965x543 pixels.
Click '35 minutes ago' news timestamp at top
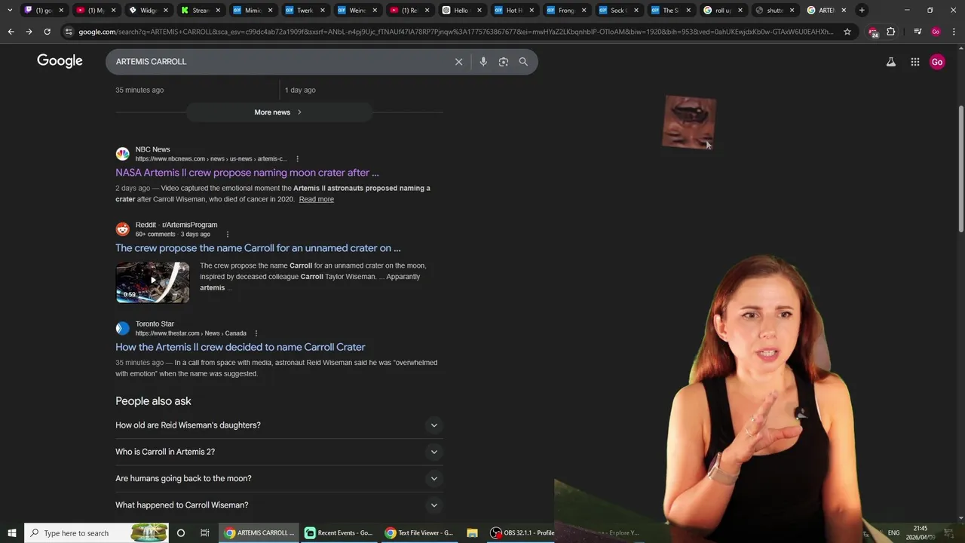coord(139,90)
